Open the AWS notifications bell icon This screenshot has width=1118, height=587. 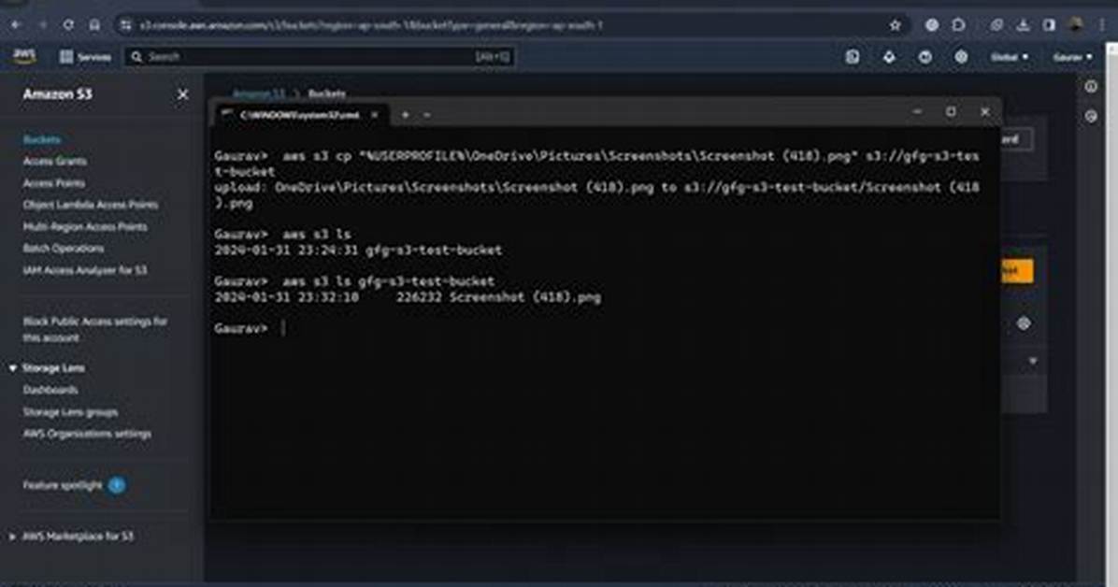[888, 56]
